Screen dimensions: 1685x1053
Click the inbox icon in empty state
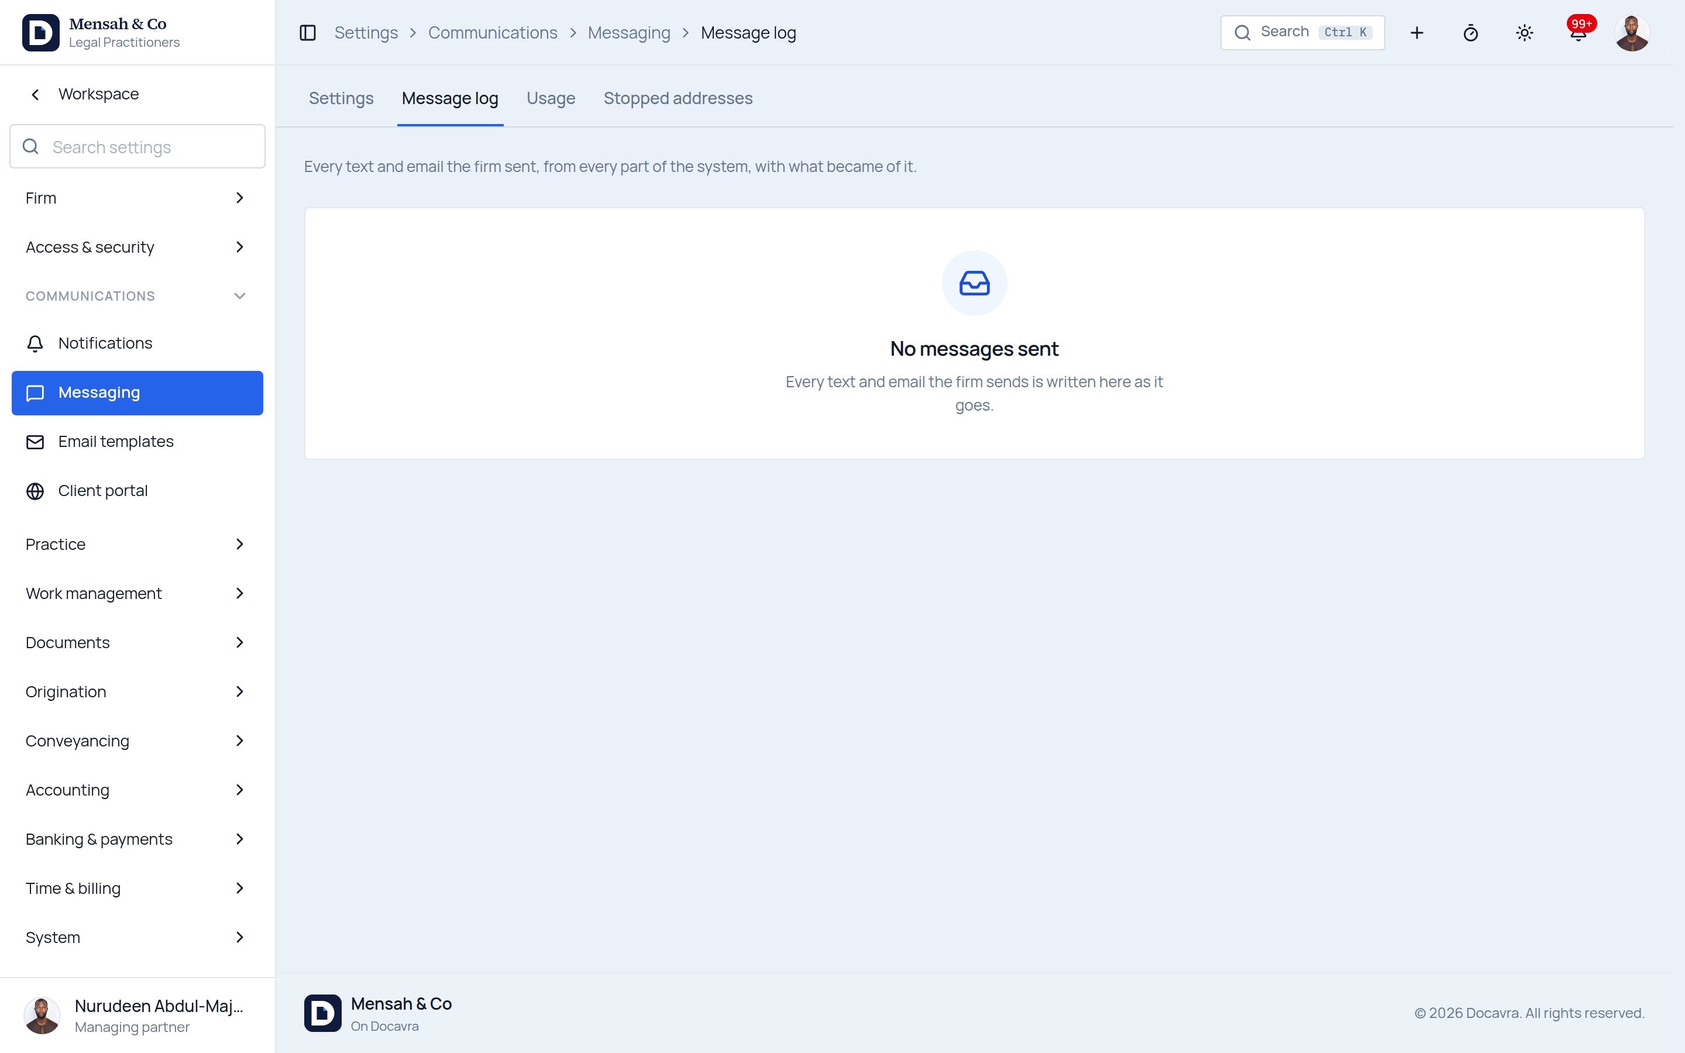click(x=974, y=284)
